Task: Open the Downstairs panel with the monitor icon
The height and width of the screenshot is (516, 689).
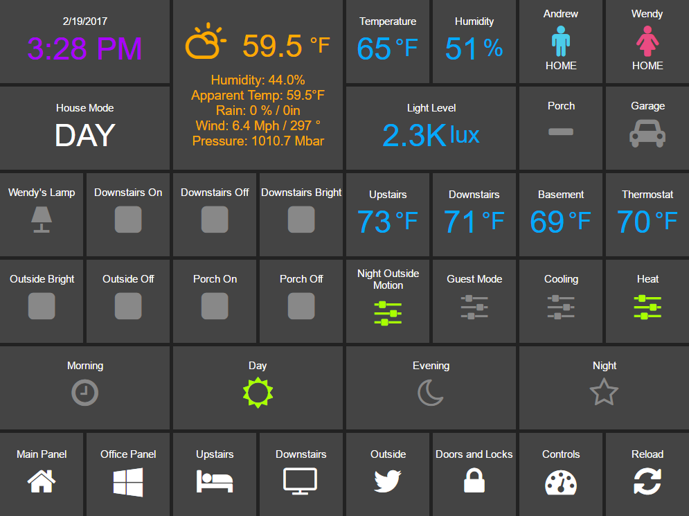Action: pyautogui.click(x=300, y=481)
